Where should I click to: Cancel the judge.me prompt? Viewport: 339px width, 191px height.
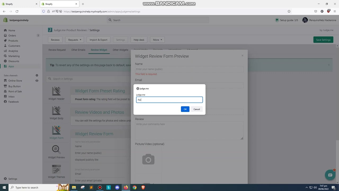pos(197,109)
